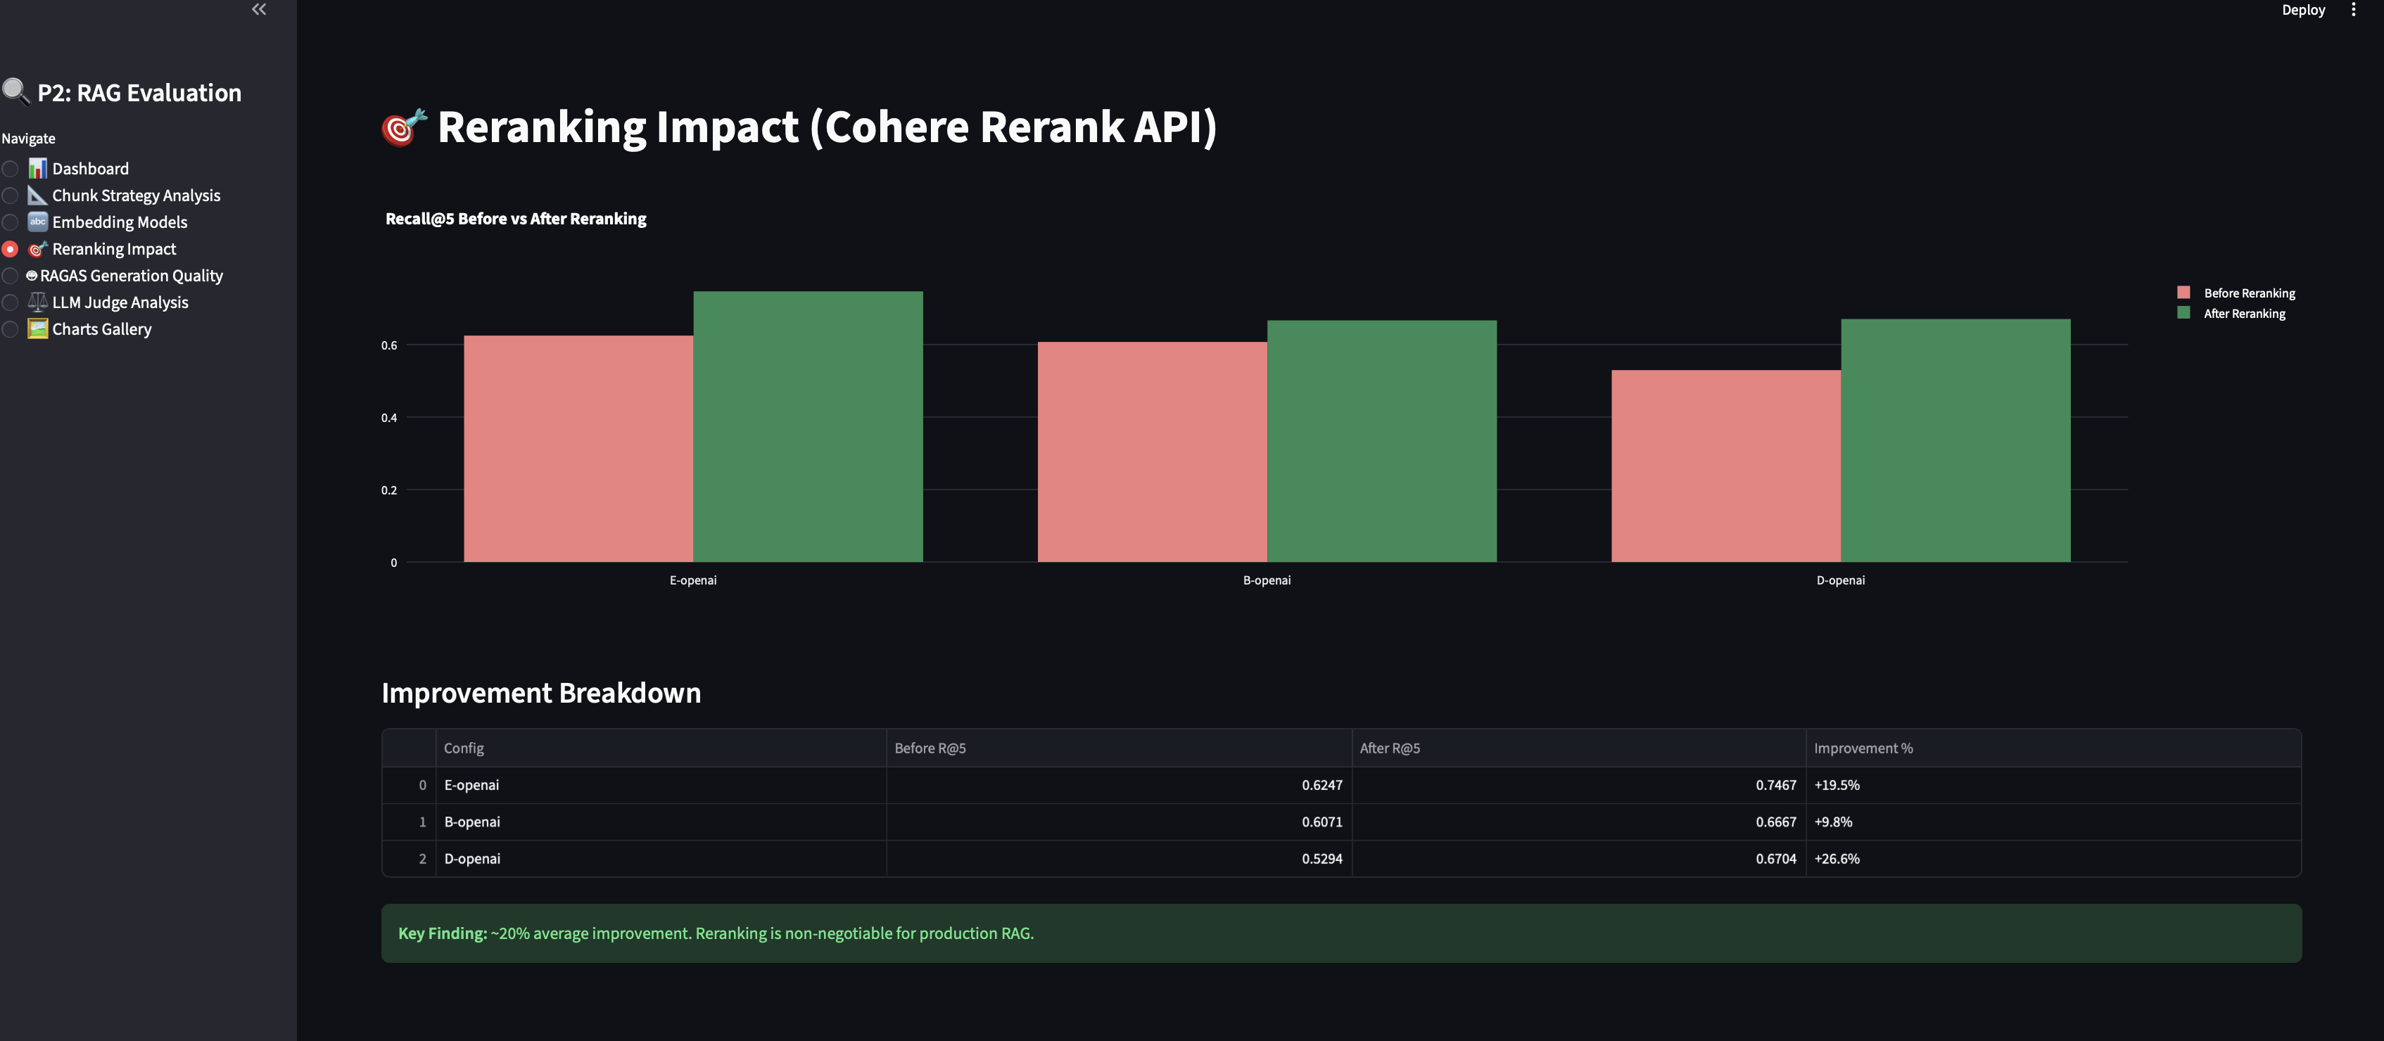
Task: Click the E-openai cell in the table
Action: click(x=661, y=785)
